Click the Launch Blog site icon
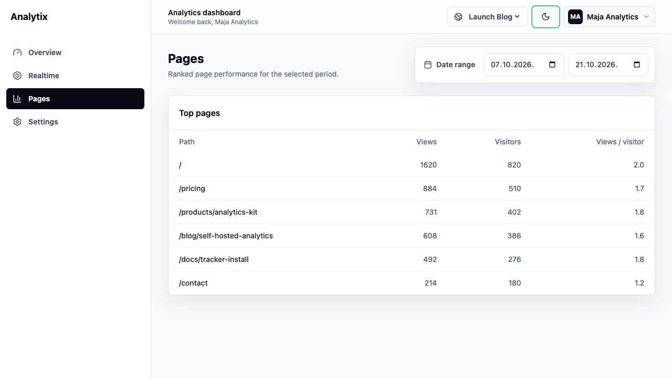672x378 pixels. 458,17
